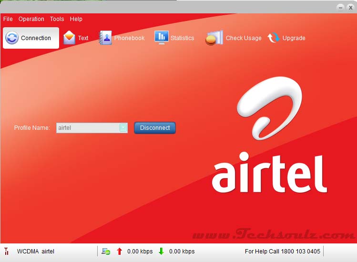Click the For Help Call 1800 103 0405 text
Viewport: 357px width, 262px height.
pos(282,252)
